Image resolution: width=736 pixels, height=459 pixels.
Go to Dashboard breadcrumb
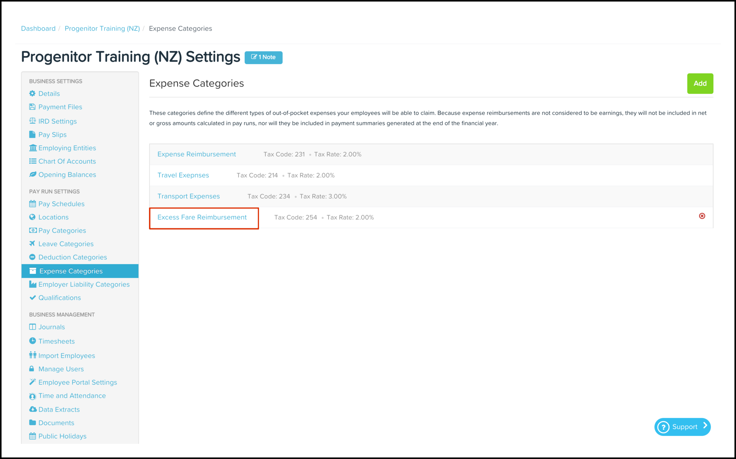click(38, 28)
